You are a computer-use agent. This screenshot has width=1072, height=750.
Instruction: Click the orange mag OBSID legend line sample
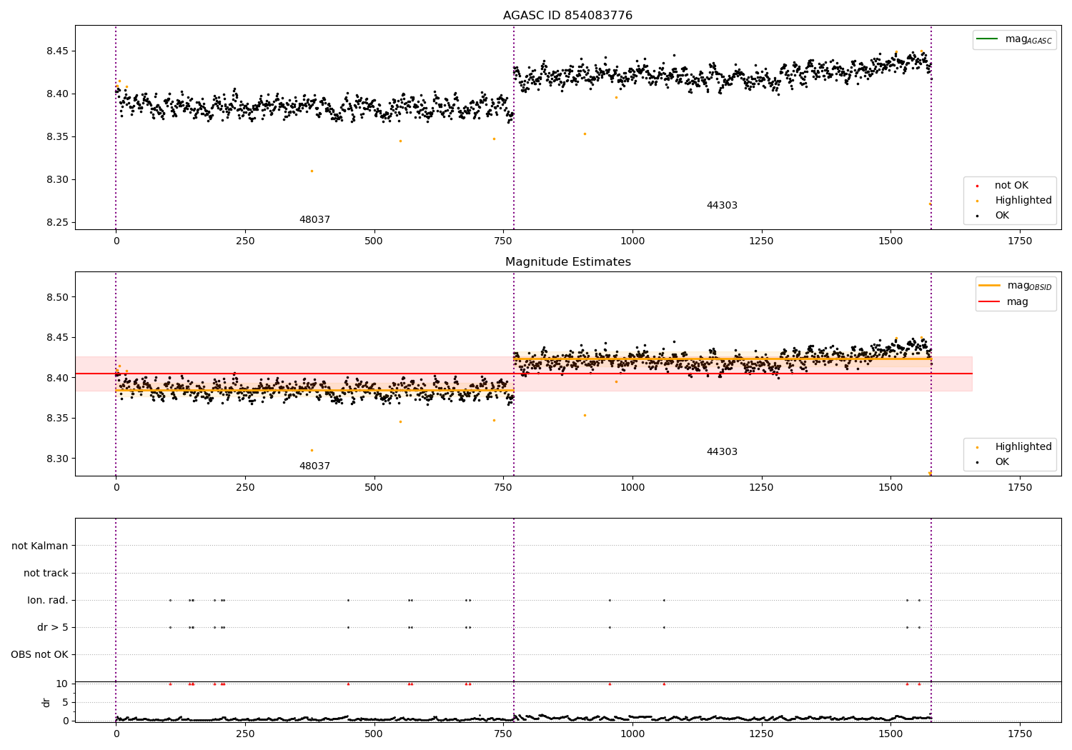(989, 285)
